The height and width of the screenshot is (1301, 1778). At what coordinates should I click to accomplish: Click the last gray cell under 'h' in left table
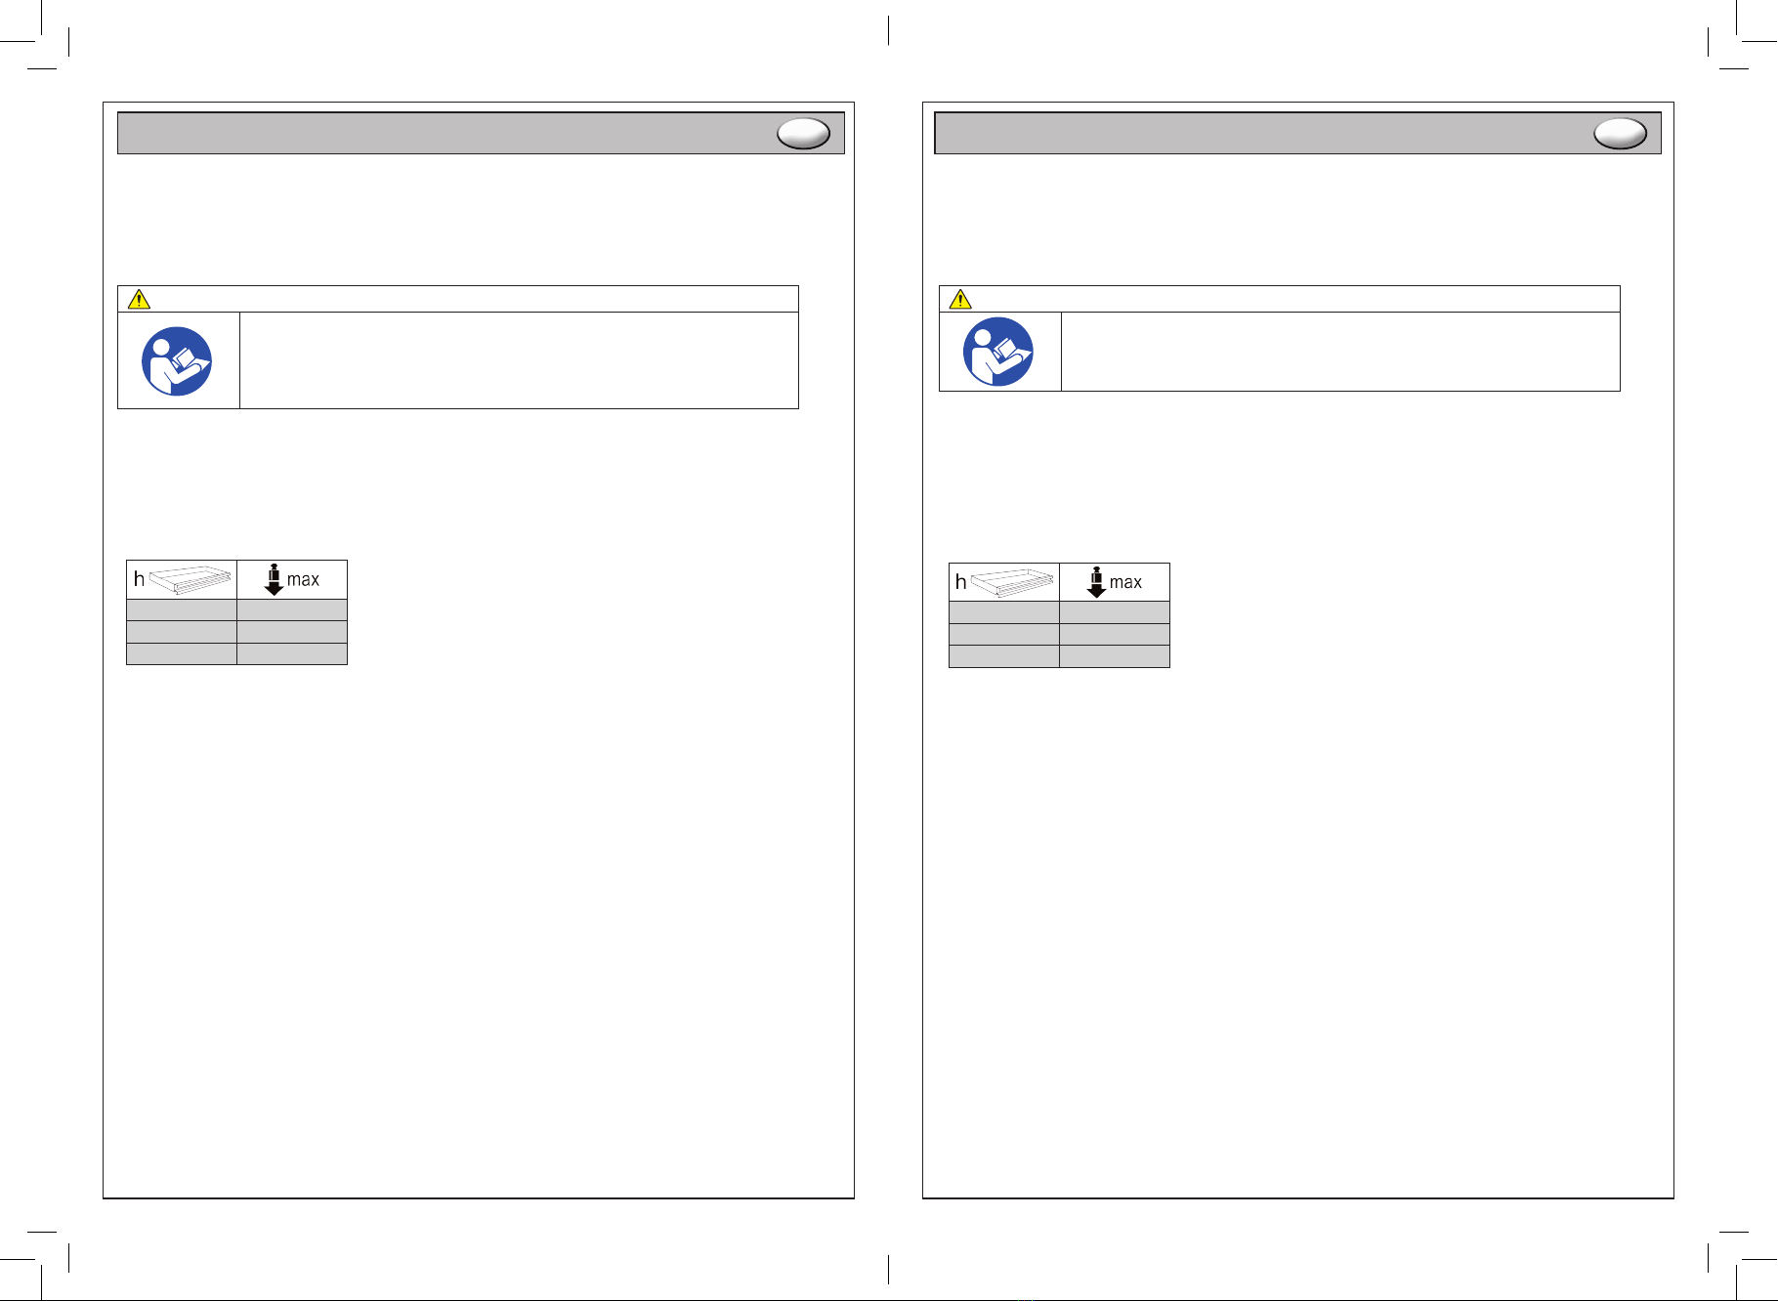[182, 653]
